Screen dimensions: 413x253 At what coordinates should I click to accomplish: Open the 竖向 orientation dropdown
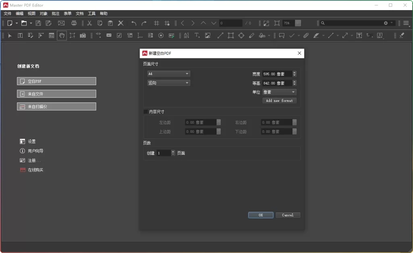point(169,82)
